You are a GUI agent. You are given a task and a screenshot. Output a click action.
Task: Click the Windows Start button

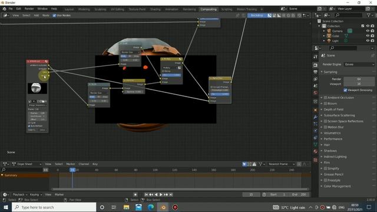(x=5, y=207)
